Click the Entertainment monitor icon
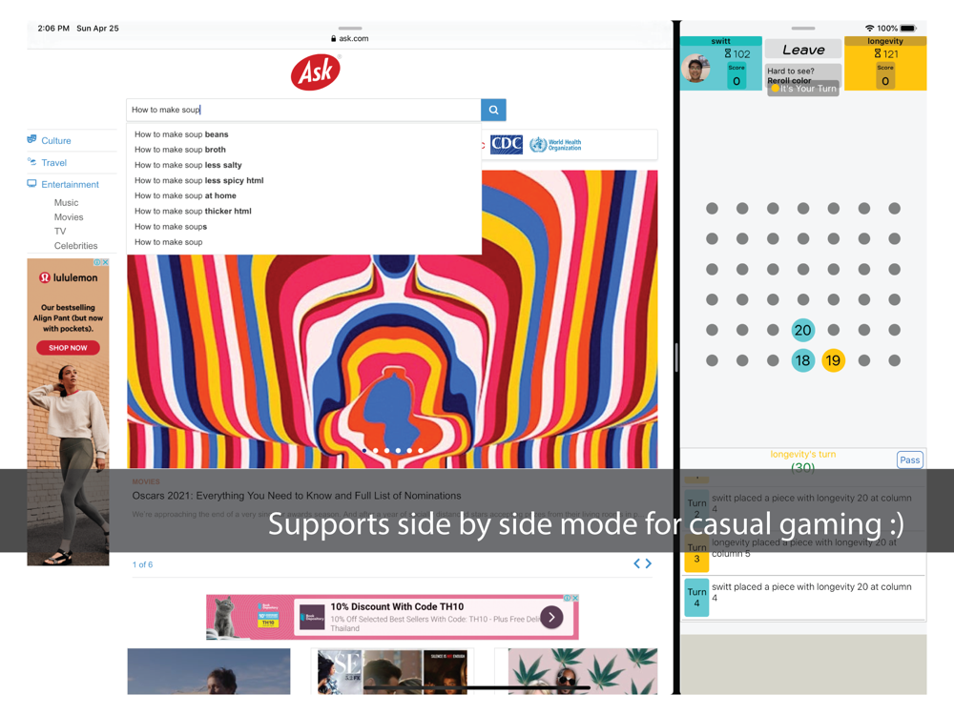 31,183
